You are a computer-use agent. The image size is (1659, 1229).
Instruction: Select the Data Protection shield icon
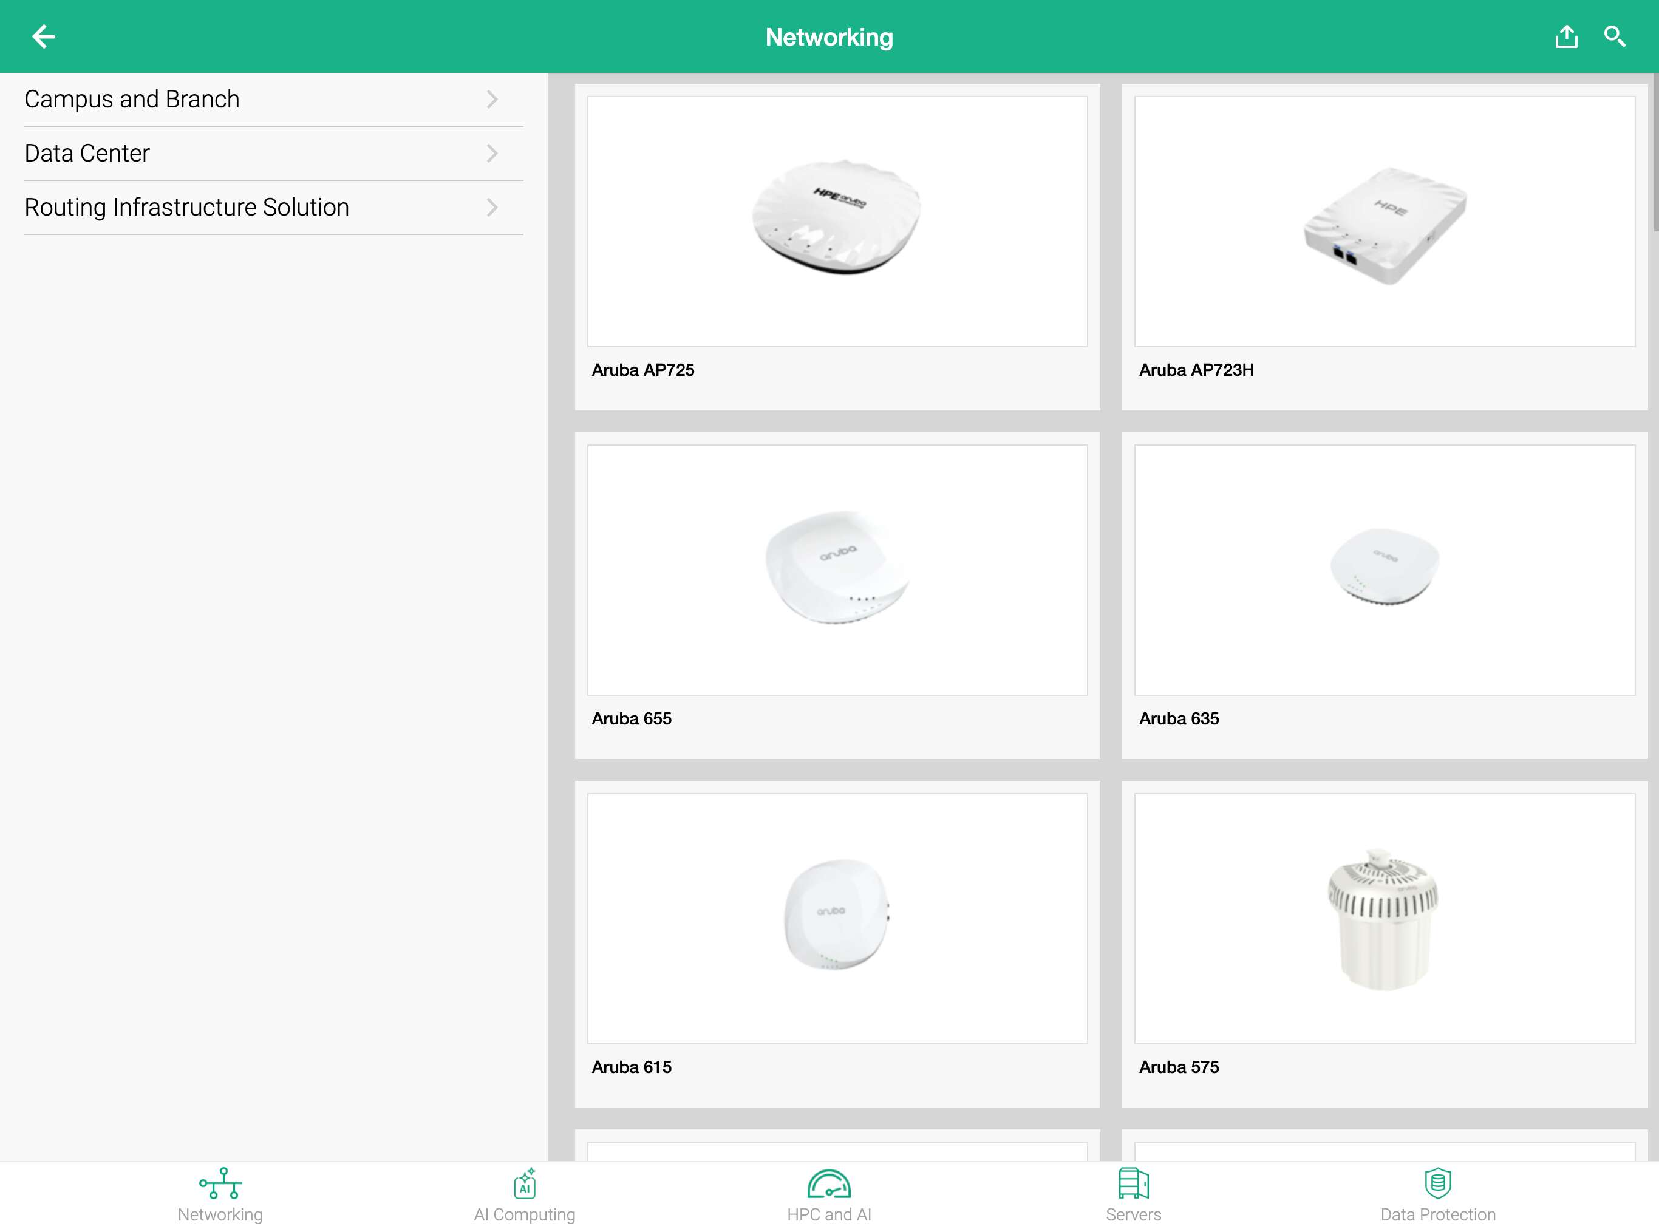1437,1183
